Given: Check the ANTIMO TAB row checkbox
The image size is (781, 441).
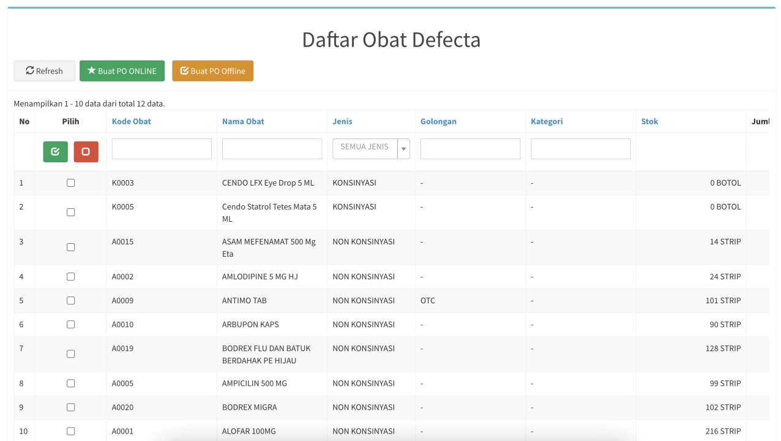Looking at the screenshot, I should tap(71, 301).
